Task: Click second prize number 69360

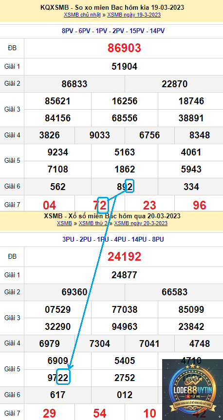Action: tap(74, 292)
